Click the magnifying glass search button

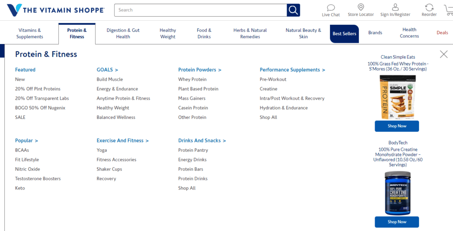point(293,10)
